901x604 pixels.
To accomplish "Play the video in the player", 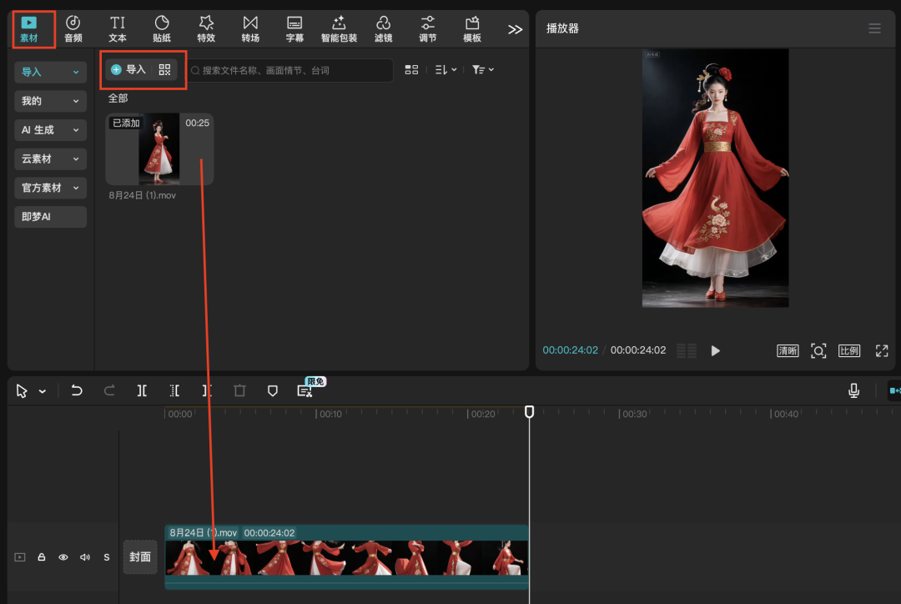I will tap(715, 350).
